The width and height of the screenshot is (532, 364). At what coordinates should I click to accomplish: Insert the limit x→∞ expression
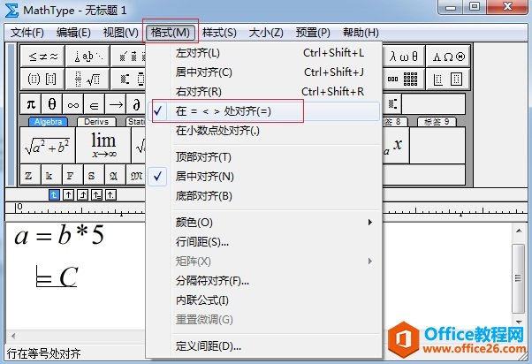pyautogui.click(x=103, y=146)
